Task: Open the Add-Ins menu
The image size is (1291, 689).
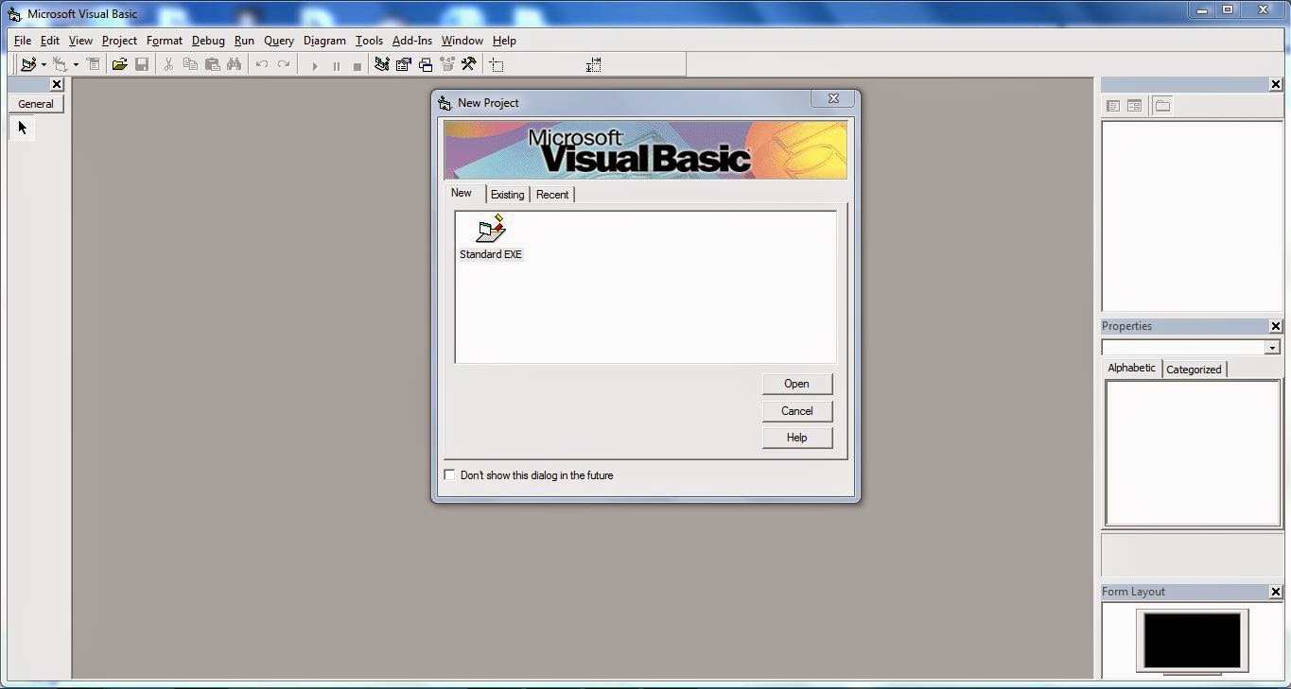Action: tap(412, 41)
